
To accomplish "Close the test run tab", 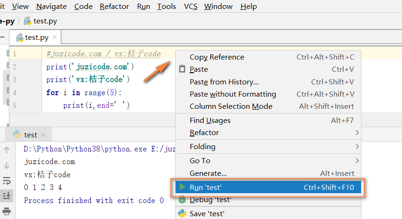I will coord(43,135).
